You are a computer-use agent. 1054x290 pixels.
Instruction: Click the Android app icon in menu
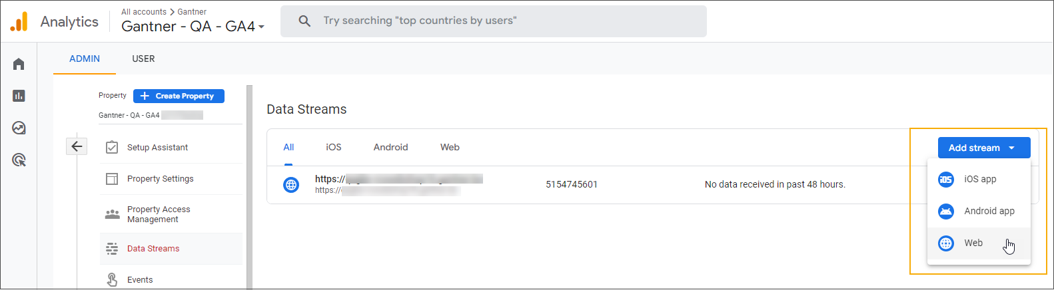[x=946, y=212]
